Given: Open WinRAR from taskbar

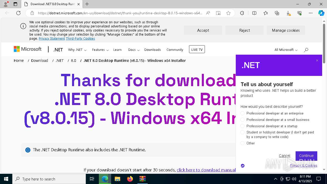Looking at the screenshot, I should pyautogui.click(x=143, y=179).
